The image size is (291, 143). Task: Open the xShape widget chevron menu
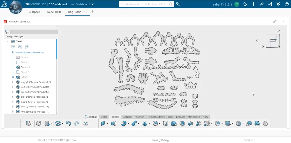[283, 21]
